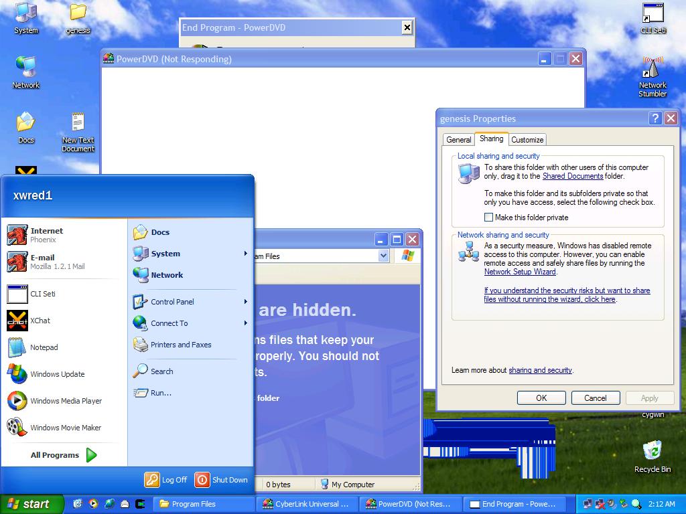Viewport: 686px width, 514px height.
Task: Click the help question mark in genesis Properties
Action: [x=655, y=118]
